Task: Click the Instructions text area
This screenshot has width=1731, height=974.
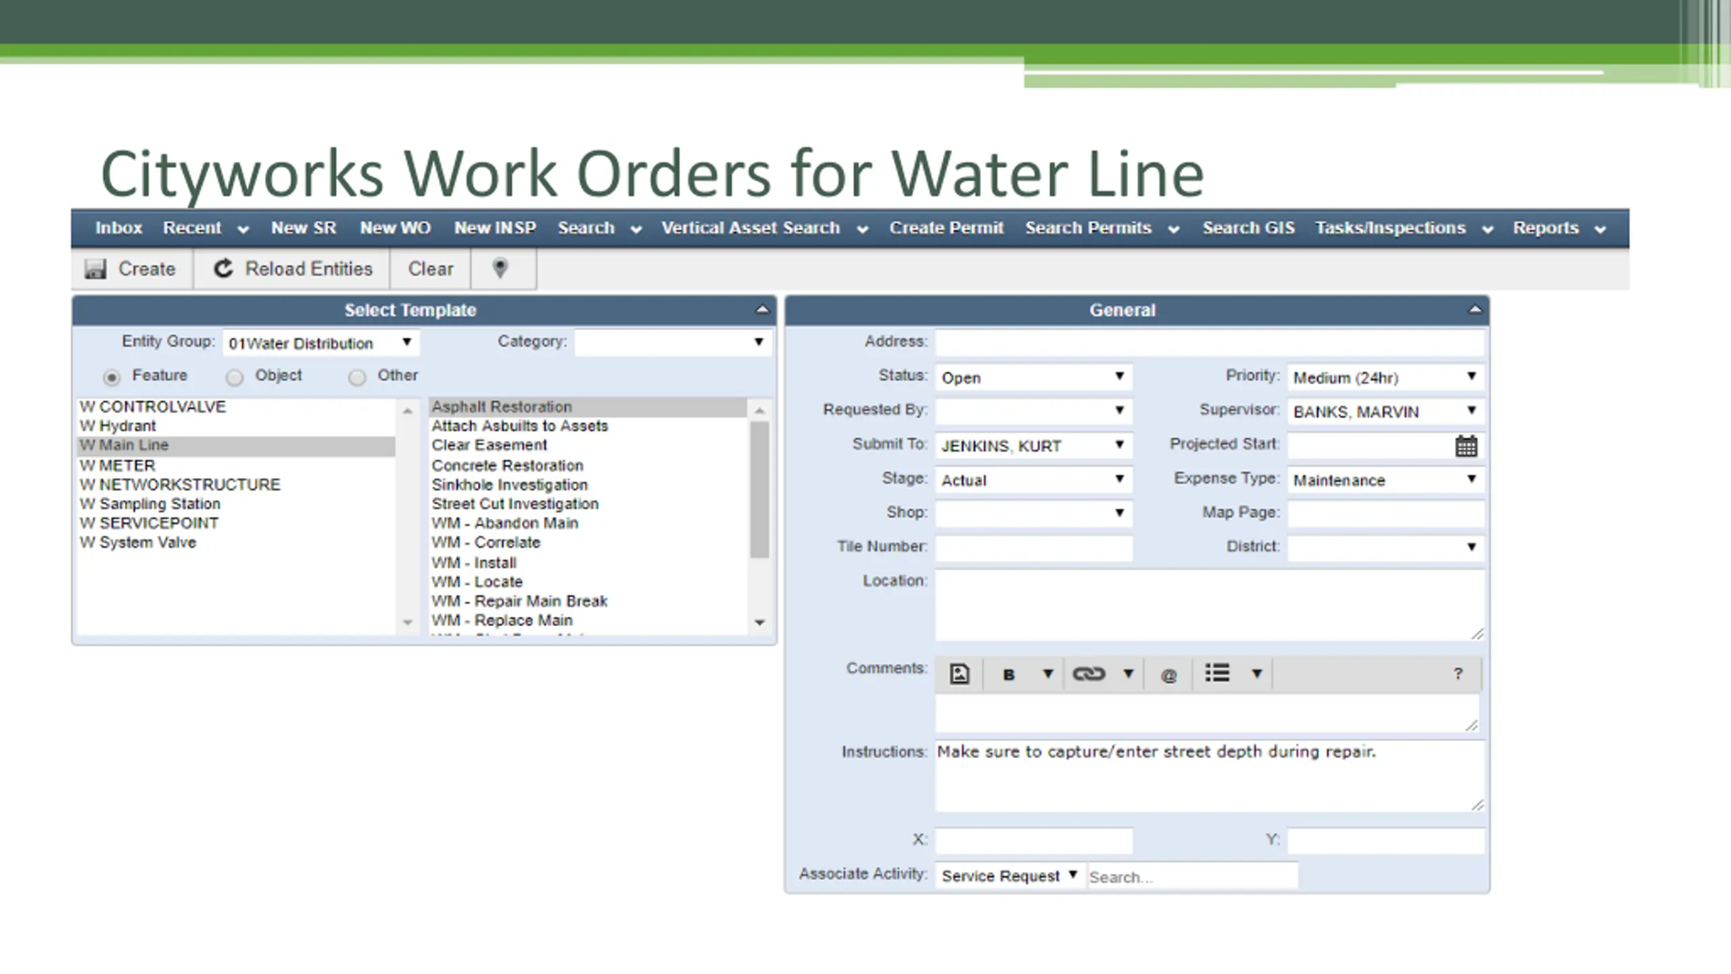Action: click(1210, 776)
